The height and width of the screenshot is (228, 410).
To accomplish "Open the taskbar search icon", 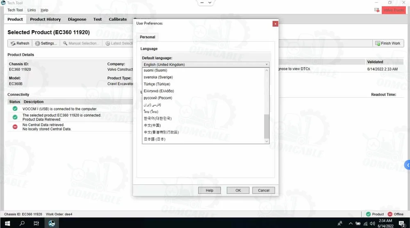I will [x=22, y=223].
